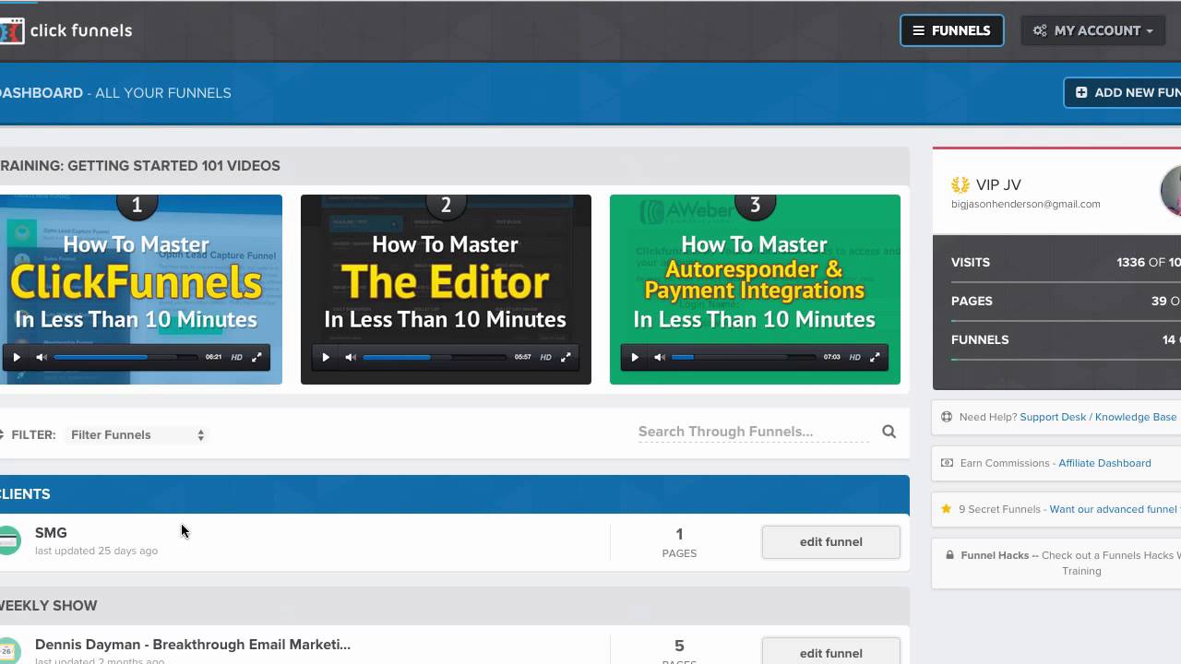Open the Funnels menu button
Image resolution: width=1181 pixels, height=664 pixels.
pyautogui.click(x=952, y=30)
